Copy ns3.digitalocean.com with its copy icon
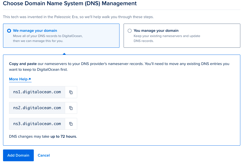 pyautogui.click(x=71, y=124)
